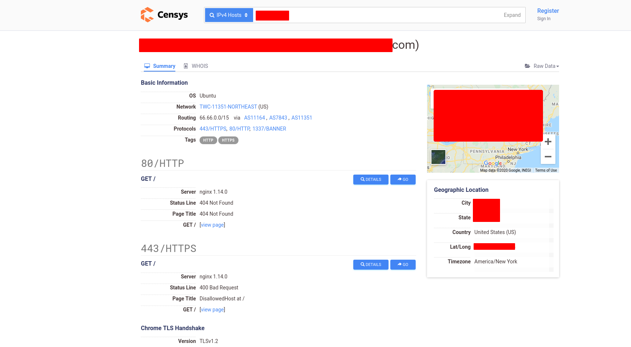Screen dimensions: 631x347
Task: Click the Google logo on the map
Action: point(493,163)
